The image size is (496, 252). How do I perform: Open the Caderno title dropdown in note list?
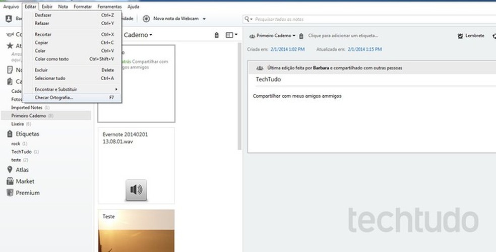tap(138, 35)
